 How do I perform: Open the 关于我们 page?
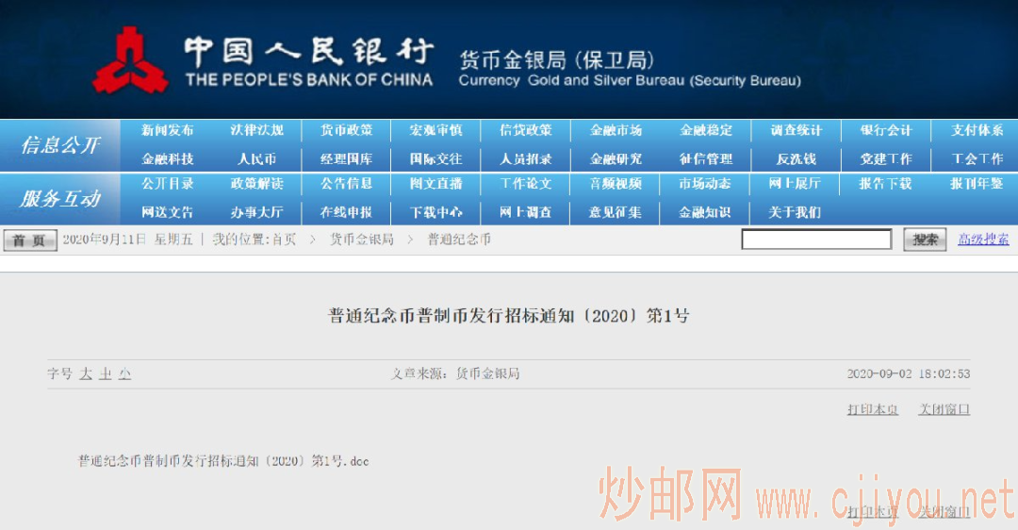tap(796, 212)
